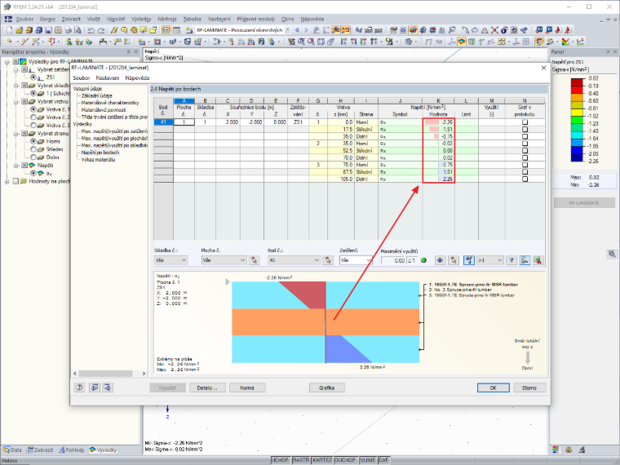Collapse the Výsledky pro RF-LAMINATE tree root
This screenshot has height=465, width=620.
[x=7, y=62]
